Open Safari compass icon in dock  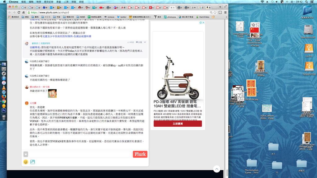point(4,92)
